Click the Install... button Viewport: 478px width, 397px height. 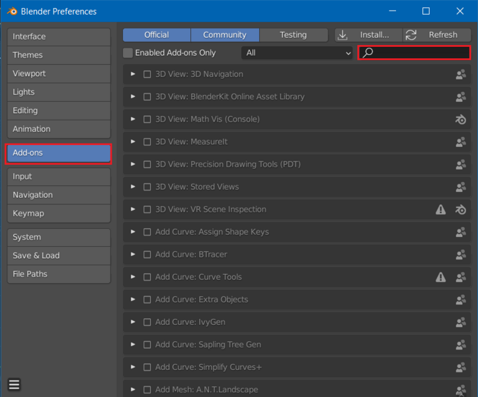[x=368, y=35]
